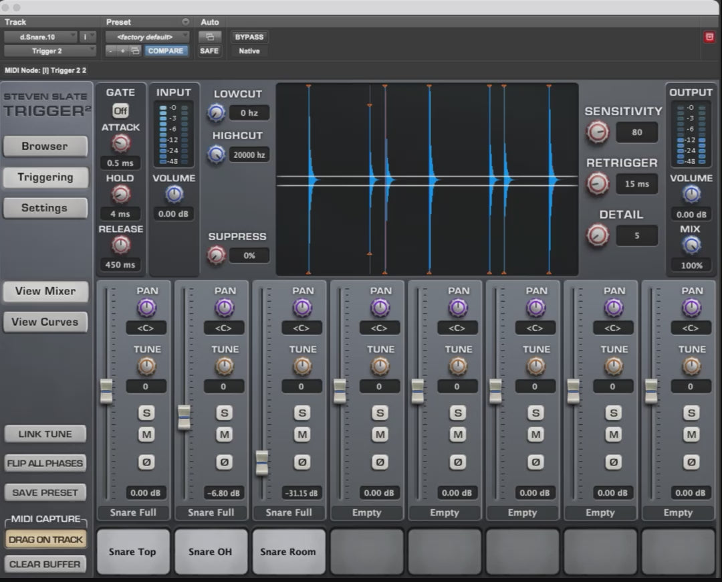The image size is (722, 582).
Task: Click the Release knob in Gate section
Action: [120, 245]
